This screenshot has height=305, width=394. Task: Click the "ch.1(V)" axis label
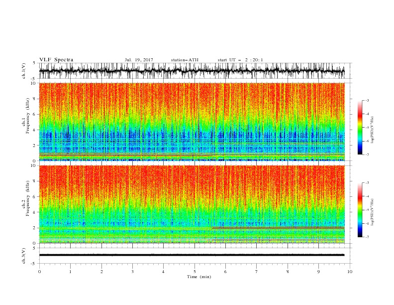(x=24, y=71)
